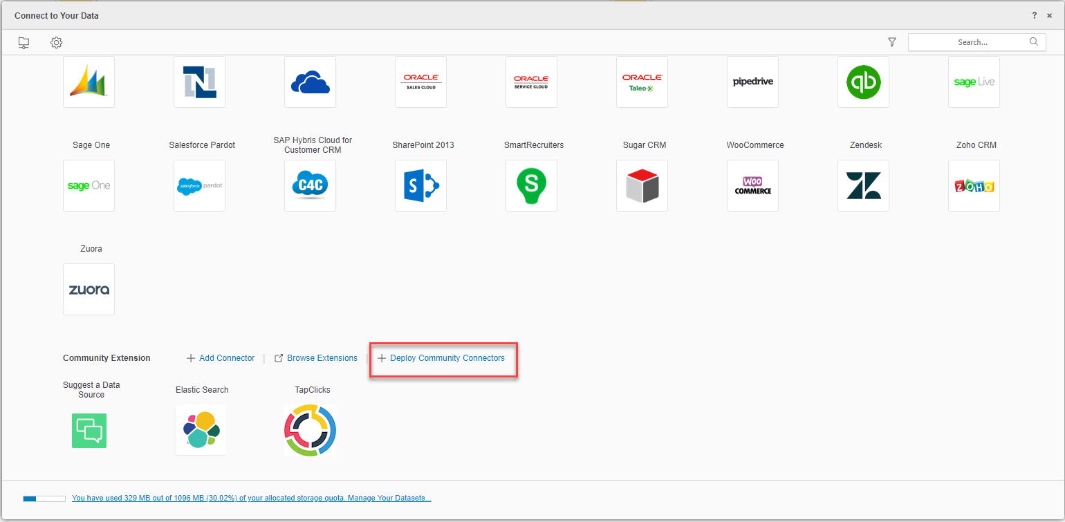
Task: Choose the OneDrive cloud connector
Action: 310,82
